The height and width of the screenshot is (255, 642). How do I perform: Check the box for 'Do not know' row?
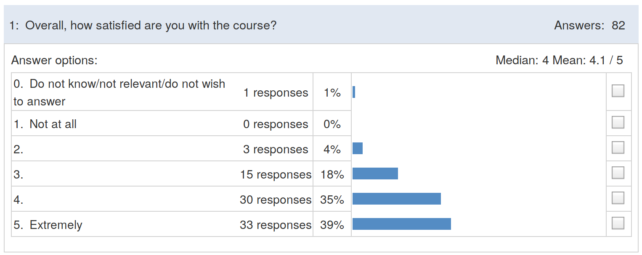[618, 91]
